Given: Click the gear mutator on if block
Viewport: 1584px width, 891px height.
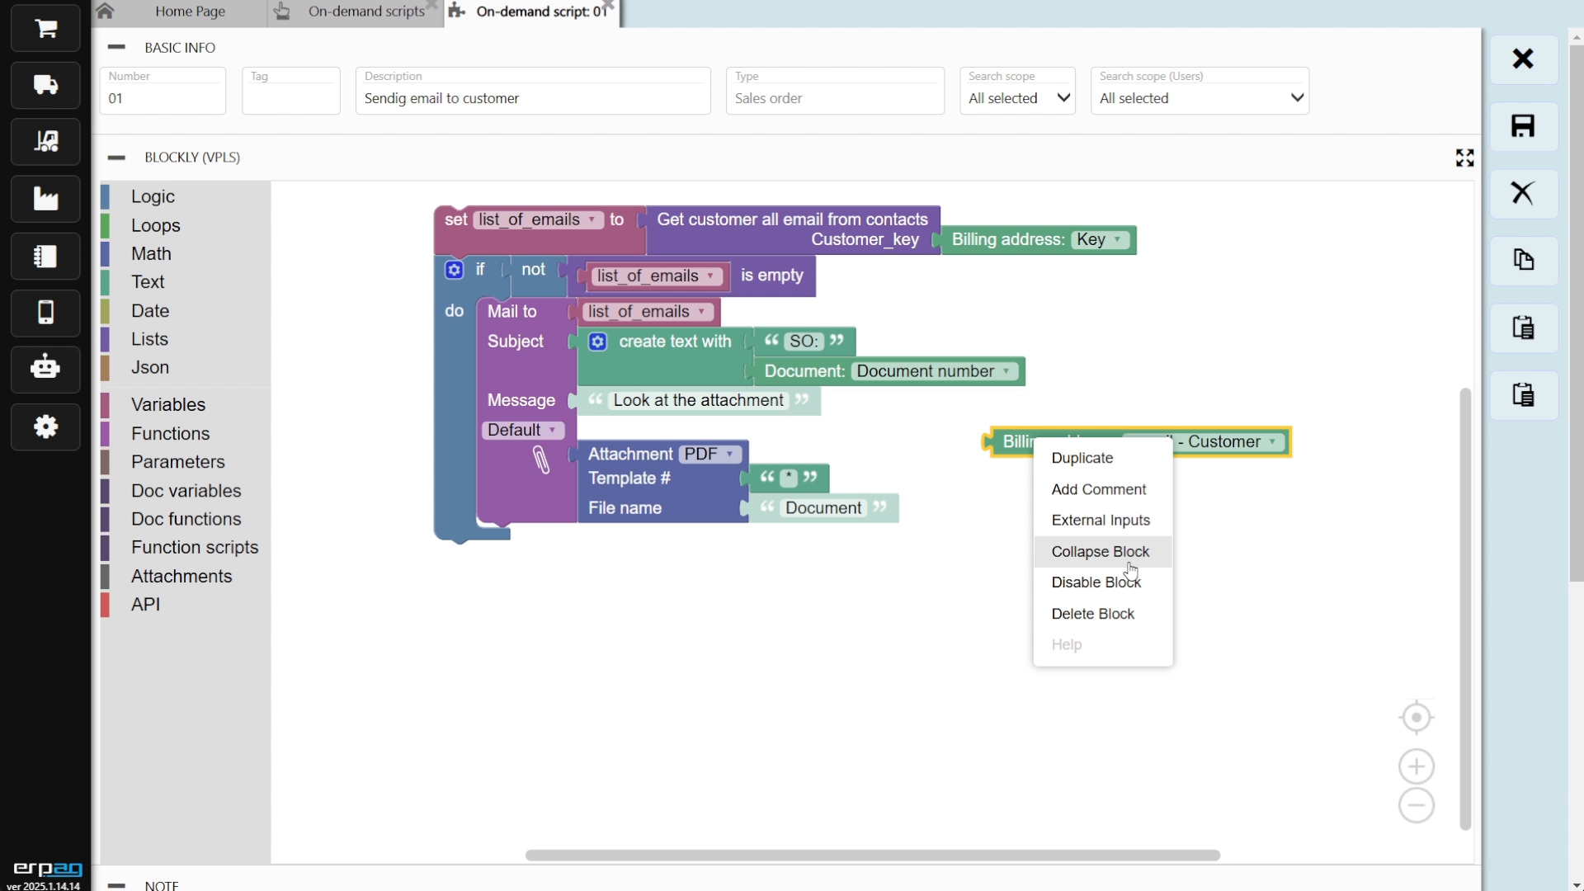Looking at the screenshot, I should pos(454,270).
